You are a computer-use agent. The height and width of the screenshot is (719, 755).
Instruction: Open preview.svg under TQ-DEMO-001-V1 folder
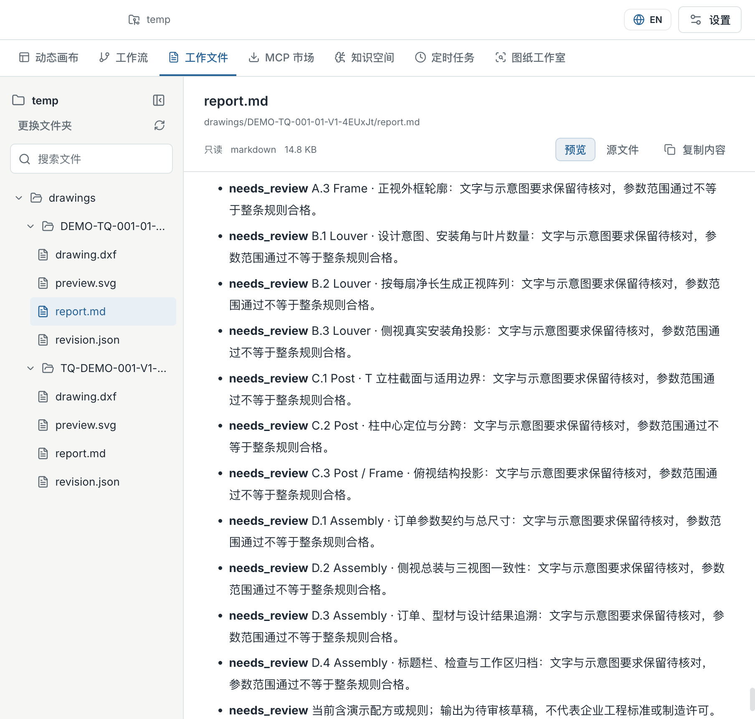point(103,425)
